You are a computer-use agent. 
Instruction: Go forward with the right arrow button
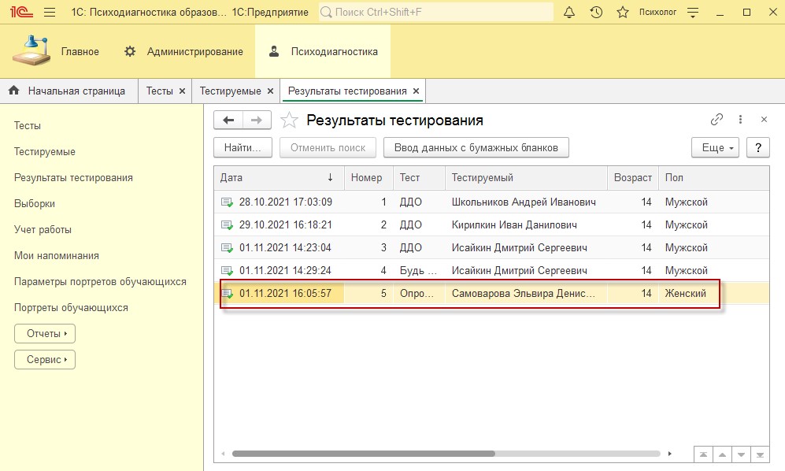257,120
